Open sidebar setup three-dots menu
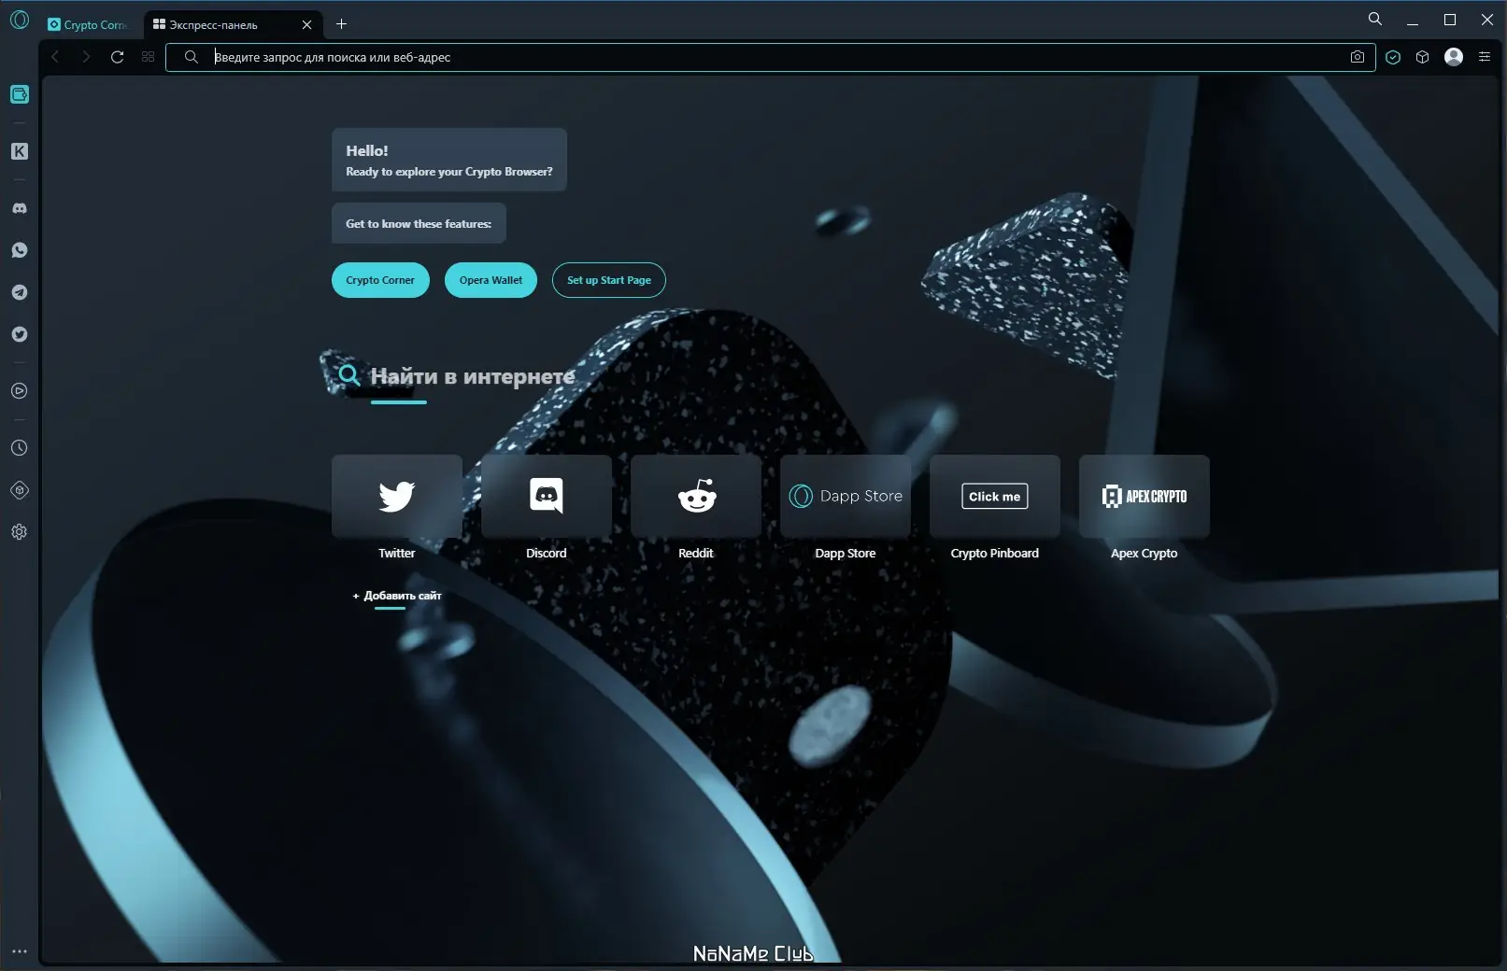The height and width of the screenshot is (971, 1507). pos(20,951)
